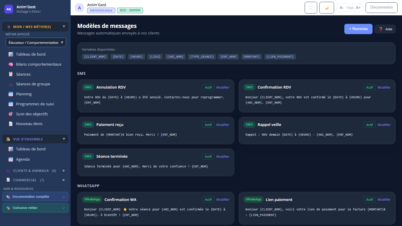
Task: Toggle fullscreen mode icon in header
Action: (x=311, y=8)
